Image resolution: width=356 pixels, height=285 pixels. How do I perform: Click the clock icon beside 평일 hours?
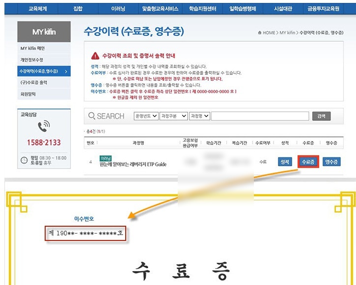coord(24,160)
